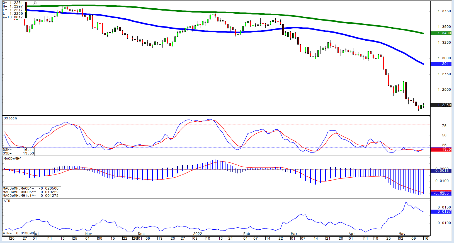Click the 1.3750 price axis label
This screenshot has width=454, height=243.
coord(444,11)
